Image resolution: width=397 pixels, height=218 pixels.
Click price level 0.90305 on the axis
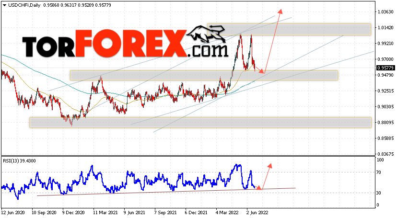tap(385, 107)
